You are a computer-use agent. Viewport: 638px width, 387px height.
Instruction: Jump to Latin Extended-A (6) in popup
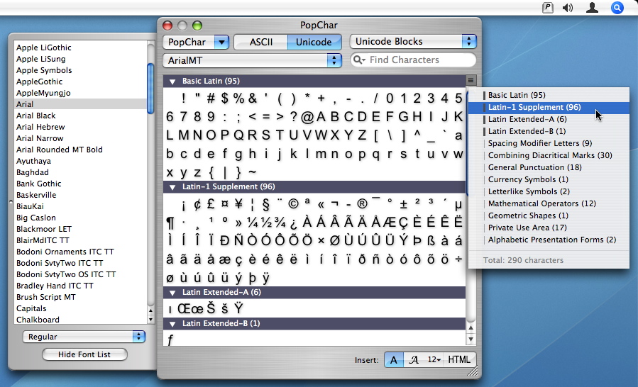[x=549, y=119]
